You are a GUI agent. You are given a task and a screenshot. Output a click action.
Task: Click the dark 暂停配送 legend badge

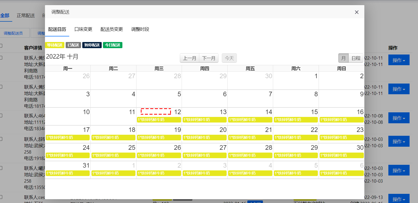92,45
